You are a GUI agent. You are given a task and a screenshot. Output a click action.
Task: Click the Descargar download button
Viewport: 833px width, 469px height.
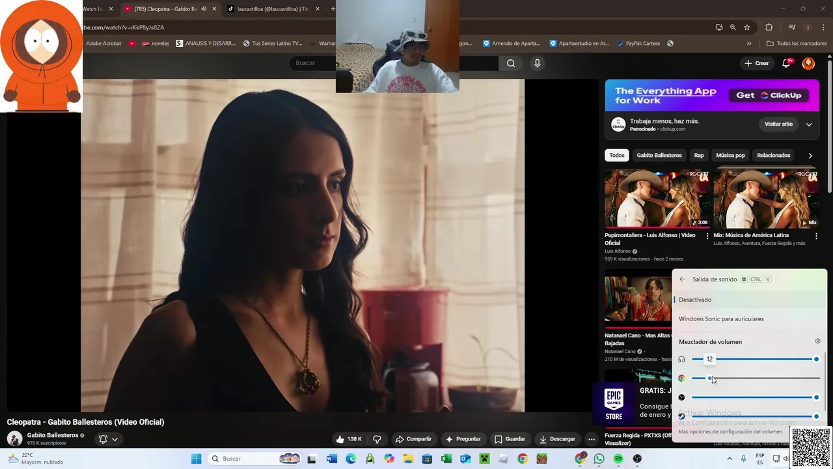click(557, 439)
